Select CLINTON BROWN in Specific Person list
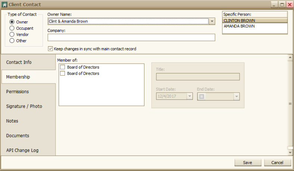Image resolution: width=294 pixels, height=171 pixels. click(x=255, y=20)
